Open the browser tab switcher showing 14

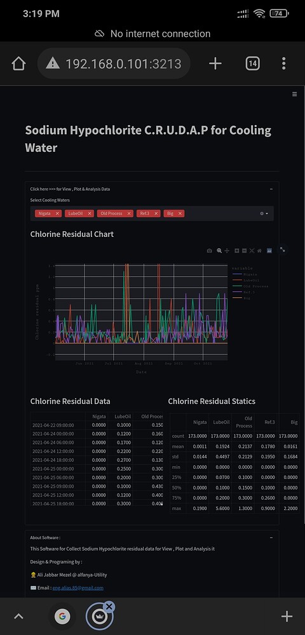point(252,63)
